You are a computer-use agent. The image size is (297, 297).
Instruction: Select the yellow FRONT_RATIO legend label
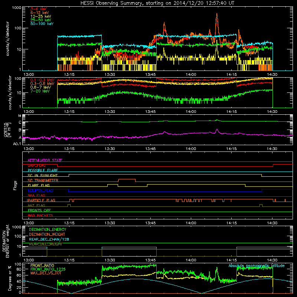pyautogui.click(x=42, y=265)
